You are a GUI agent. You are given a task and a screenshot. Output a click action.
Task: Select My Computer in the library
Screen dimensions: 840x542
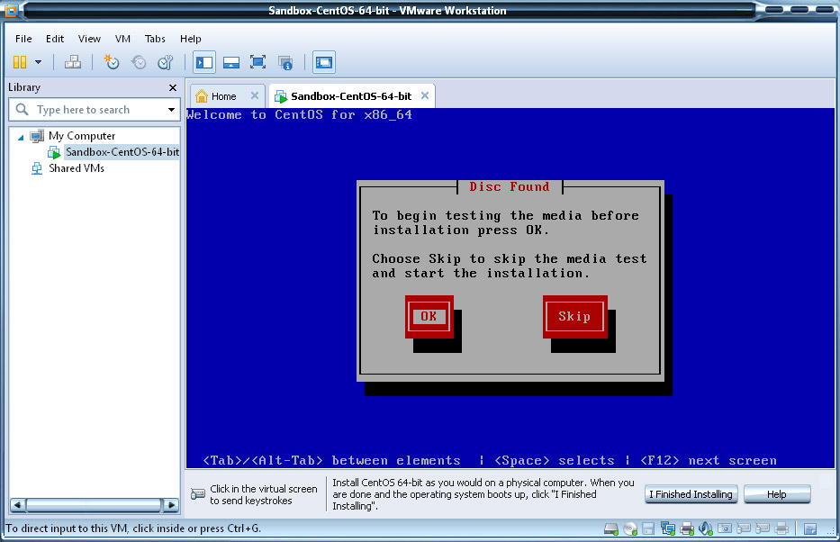[x=82, y=136]
